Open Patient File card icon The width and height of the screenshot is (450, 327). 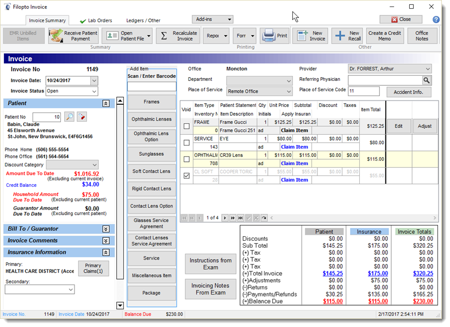pyautogui.click(x=112, y=36)
